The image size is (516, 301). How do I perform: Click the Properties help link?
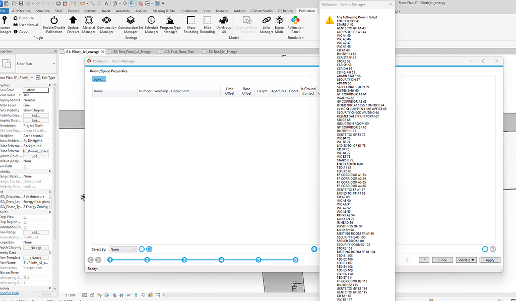(9, 293)
